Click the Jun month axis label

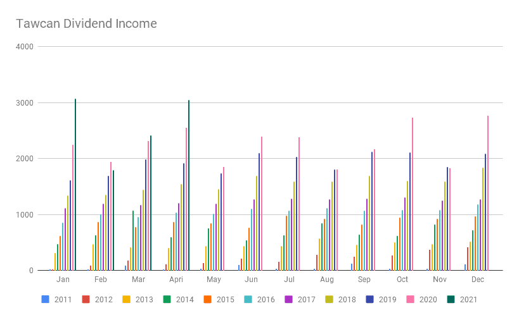point(250,279)
